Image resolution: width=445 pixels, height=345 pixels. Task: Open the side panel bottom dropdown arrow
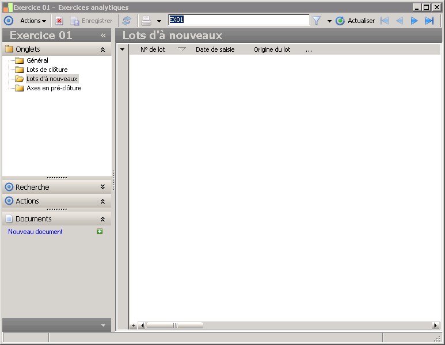[103, 325]
